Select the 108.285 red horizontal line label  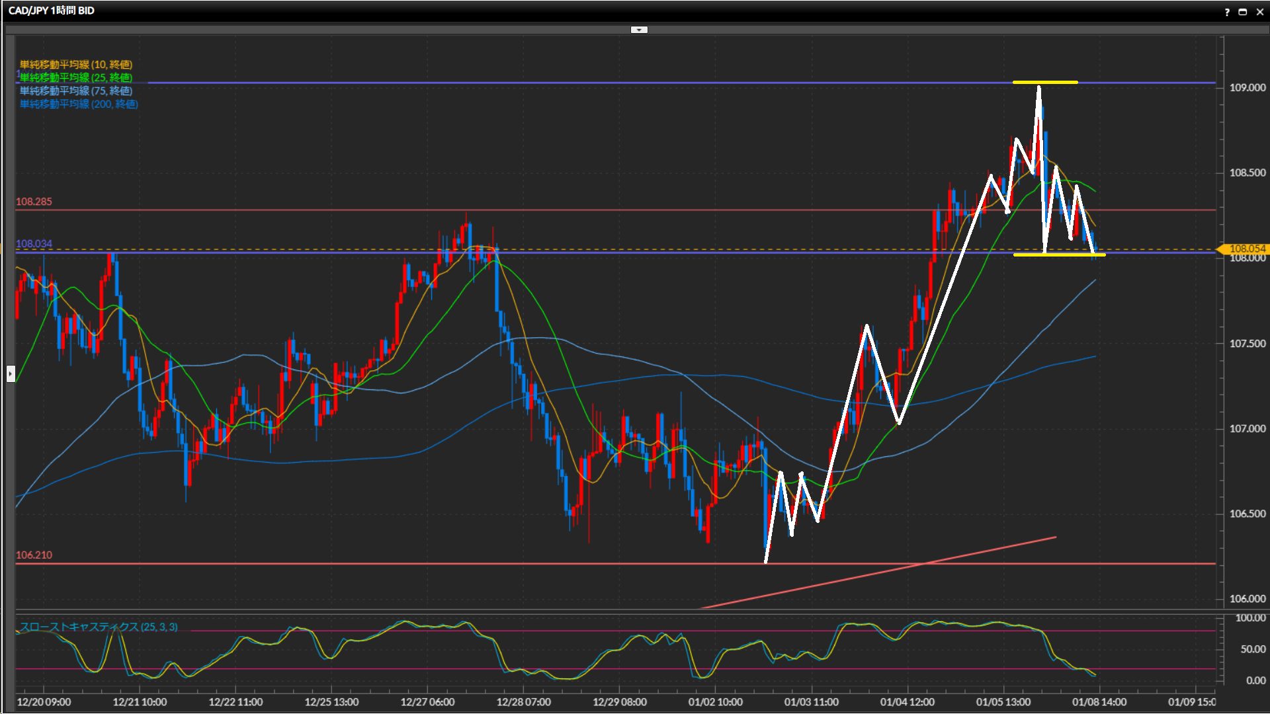click(34, 202)
